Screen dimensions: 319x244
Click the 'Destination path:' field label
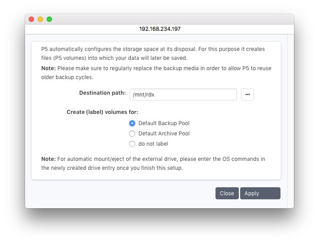(x=102, y=93)
